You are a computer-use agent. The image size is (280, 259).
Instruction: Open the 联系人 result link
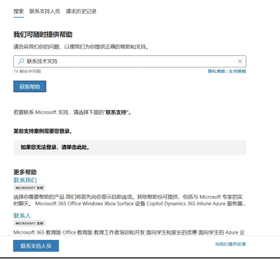coord(22,216)
